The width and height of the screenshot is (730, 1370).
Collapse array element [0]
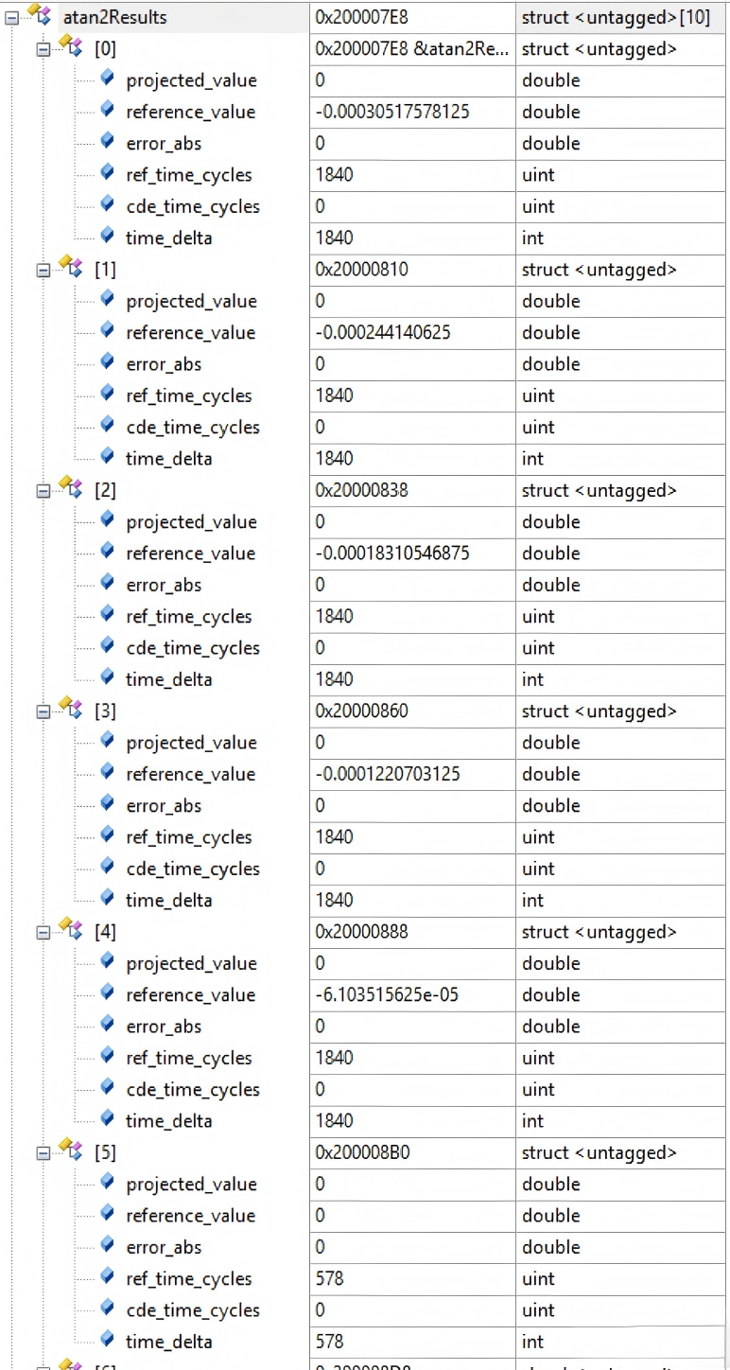(43, 49)
